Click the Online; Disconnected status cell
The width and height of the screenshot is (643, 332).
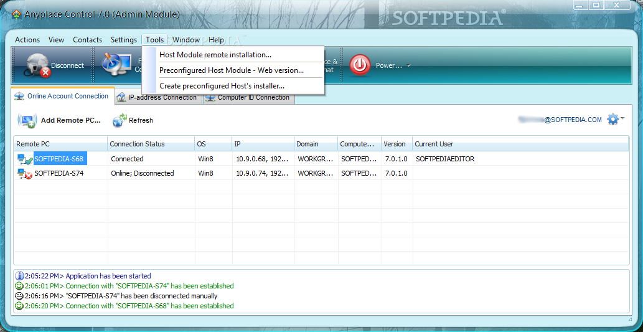click(151, 173)
